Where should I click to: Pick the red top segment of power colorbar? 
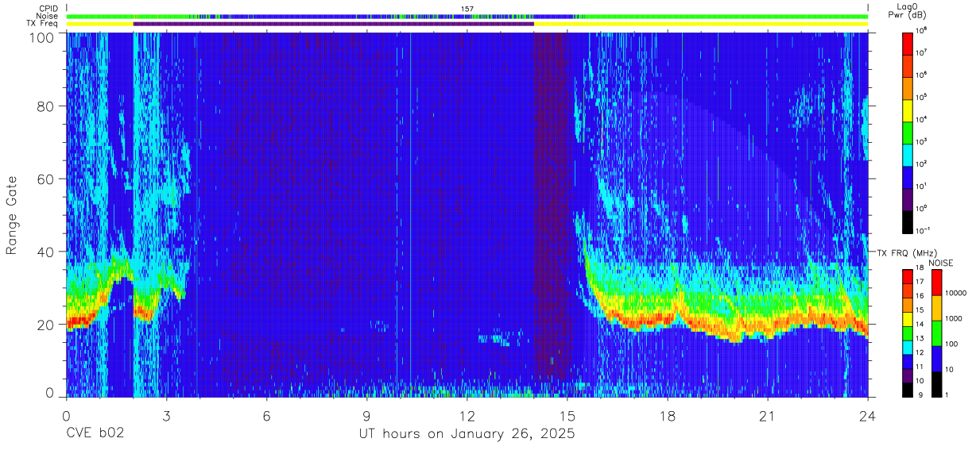click(x=908, y=43)
